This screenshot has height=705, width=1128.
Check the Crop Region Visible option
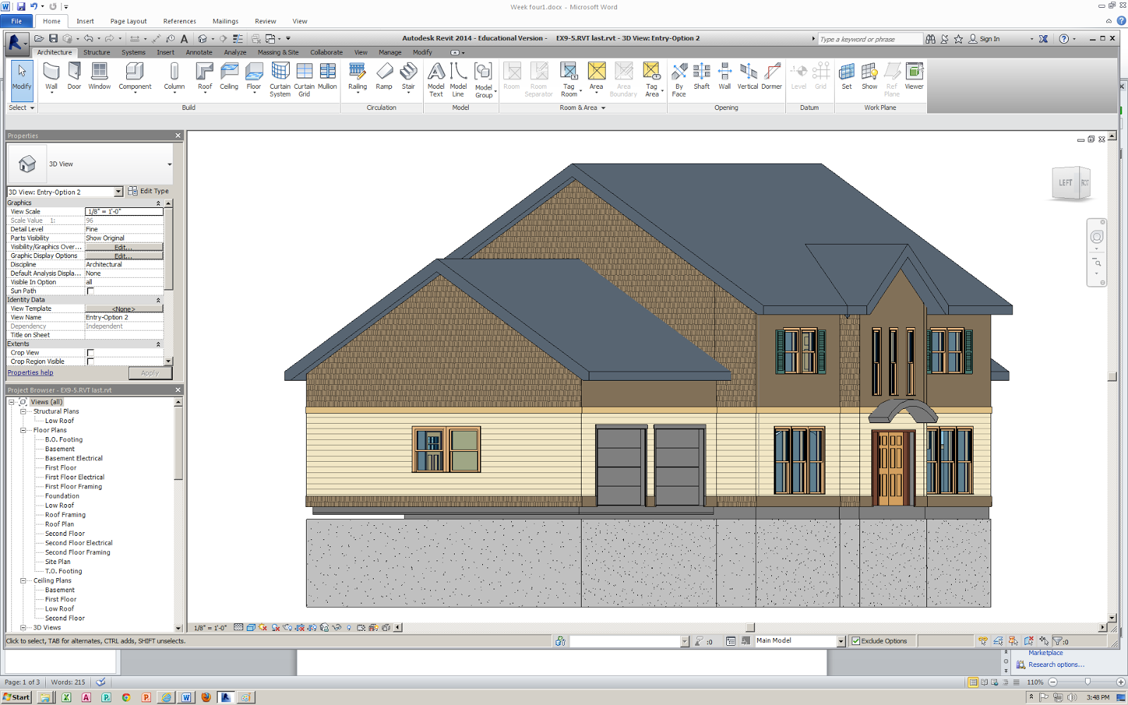click(90, 361)
